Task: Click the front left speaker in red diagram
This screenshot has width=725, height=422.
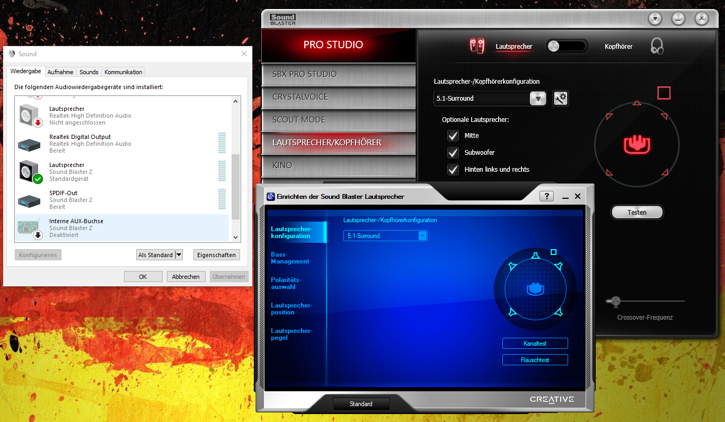Action: (609, 116)
